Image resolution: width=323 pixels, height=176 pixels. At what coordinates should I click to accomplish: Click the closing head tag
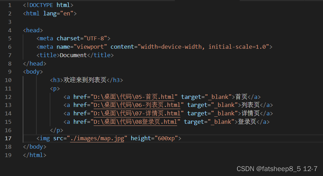coord(35,63)
